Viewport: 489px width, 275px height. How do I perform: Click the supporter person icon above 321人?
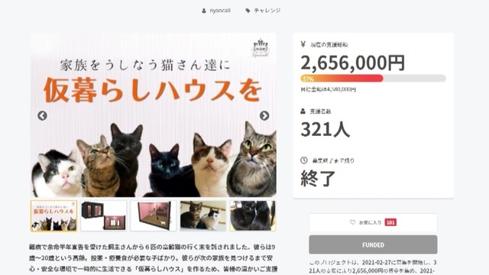pos(303,112)
